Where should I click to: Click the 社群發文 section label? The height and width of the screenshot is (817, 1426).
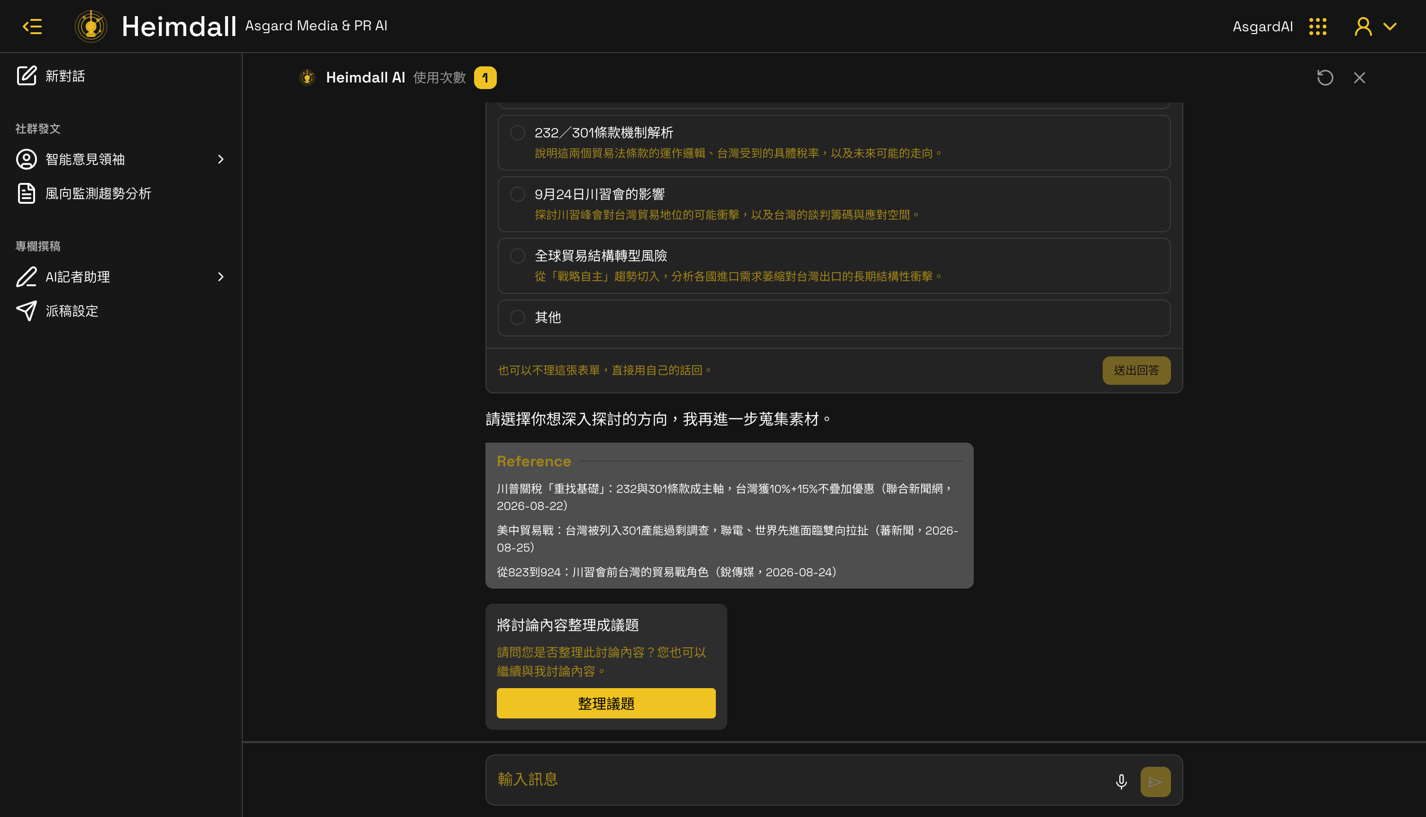tap(37, 128)
